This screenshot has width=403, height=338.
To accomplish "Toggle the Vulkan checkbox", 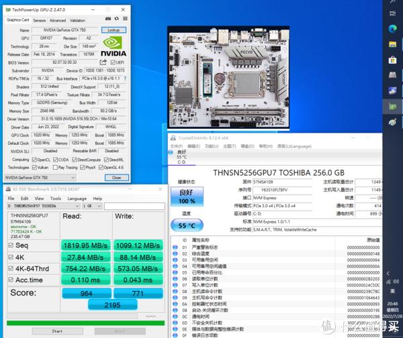I will [34, 168].
